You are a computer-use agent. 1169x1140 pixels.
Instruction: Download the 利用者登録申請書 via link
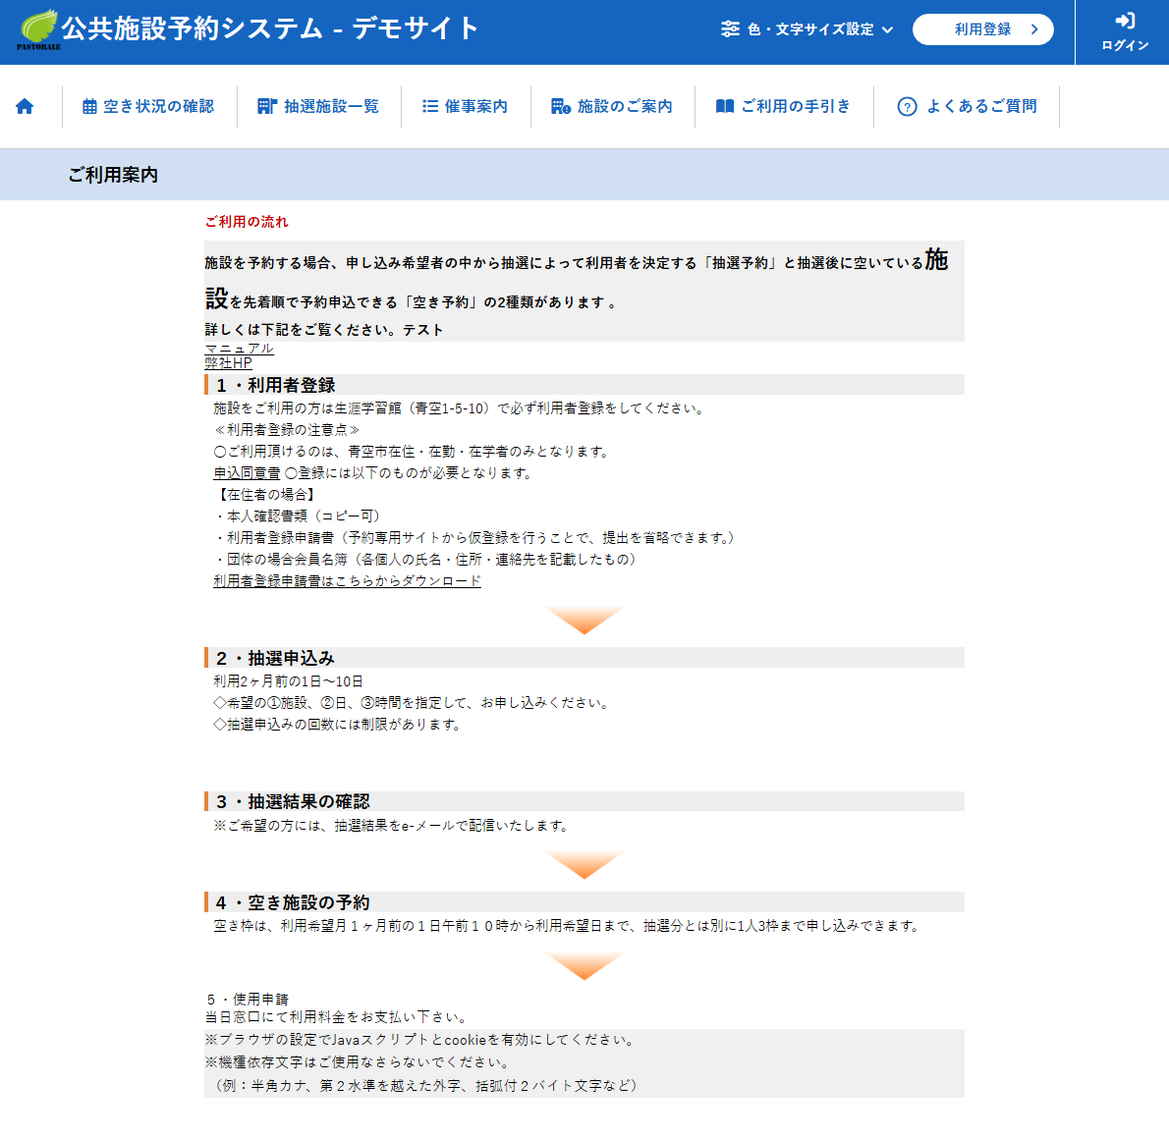pos(347,581)
